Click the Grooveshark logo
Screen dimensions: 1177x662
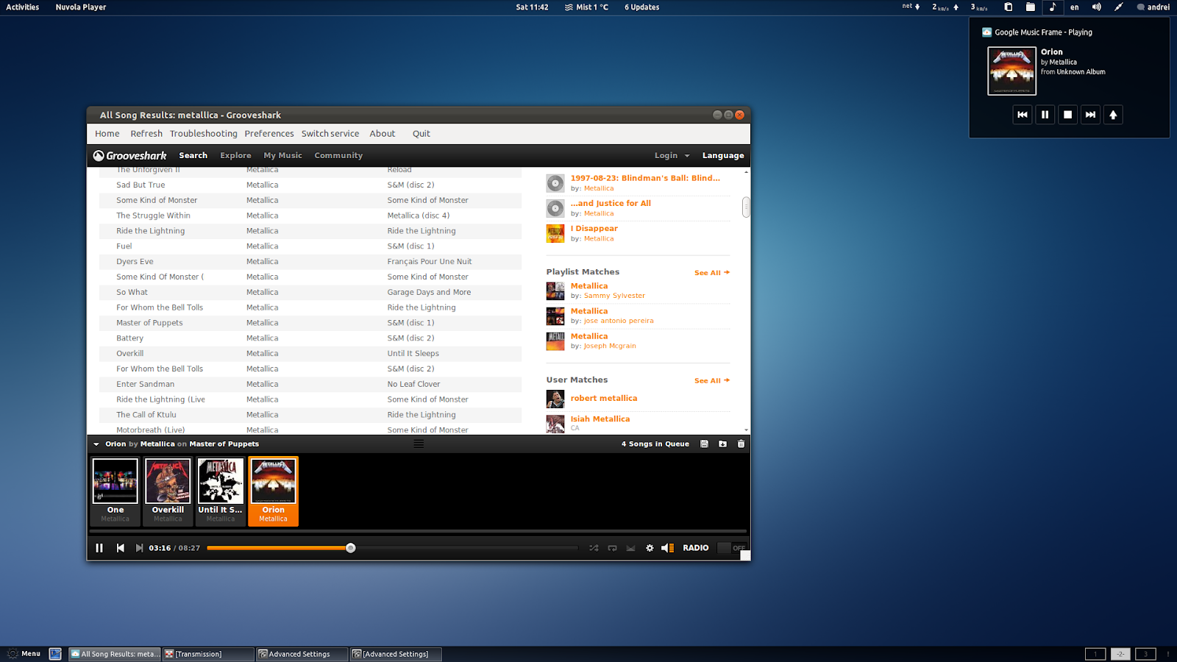pos(130,155)
